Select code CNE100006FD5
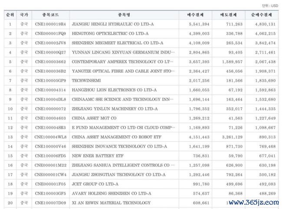The image size is (282, 209). [50, 156]
